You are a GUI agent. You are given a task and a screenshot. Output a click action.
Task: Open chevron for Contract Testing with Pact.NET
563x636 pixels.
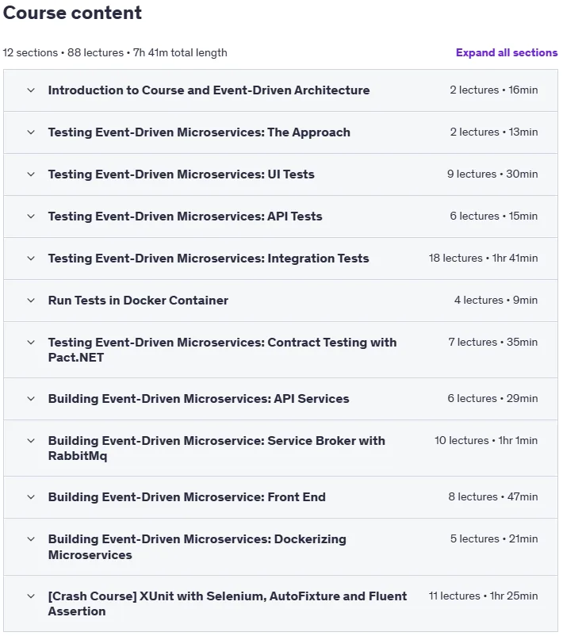point(31,343)
